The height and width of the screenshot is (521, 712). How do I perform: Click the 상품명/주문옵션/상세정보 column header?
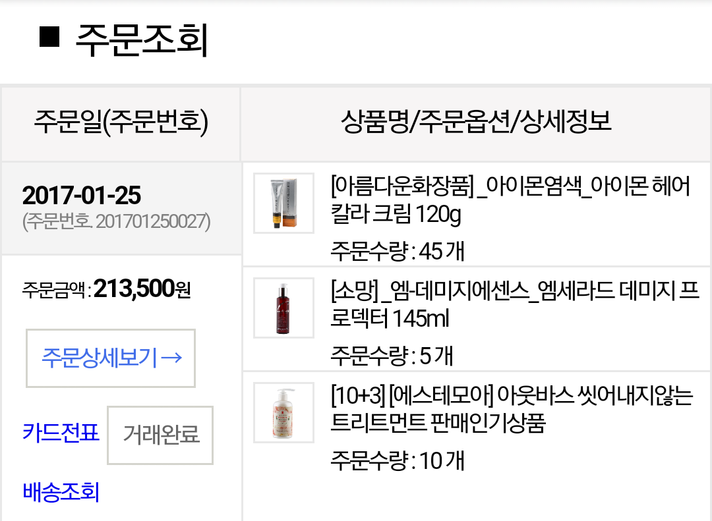[x=476, y=122]
